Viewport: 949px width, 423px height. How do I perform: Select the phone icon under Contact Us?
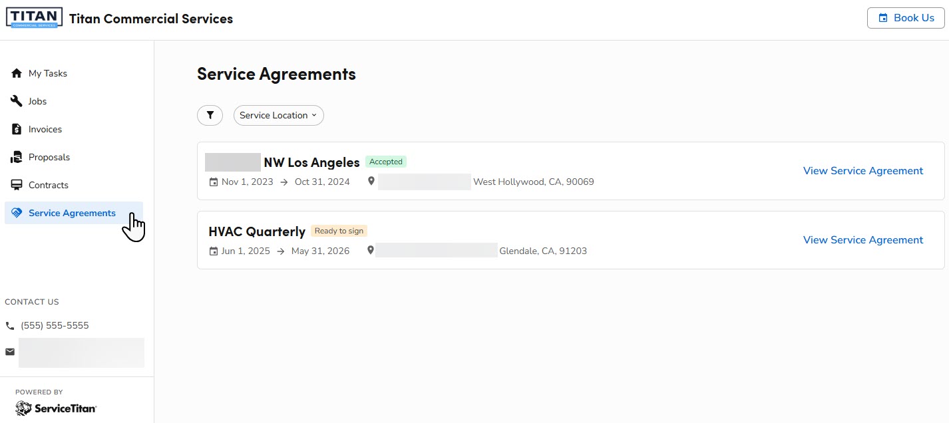click(9, 325)
